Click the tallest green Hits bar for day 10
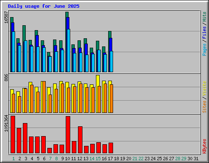The image size is (209, 163). [x=67, y=15]
